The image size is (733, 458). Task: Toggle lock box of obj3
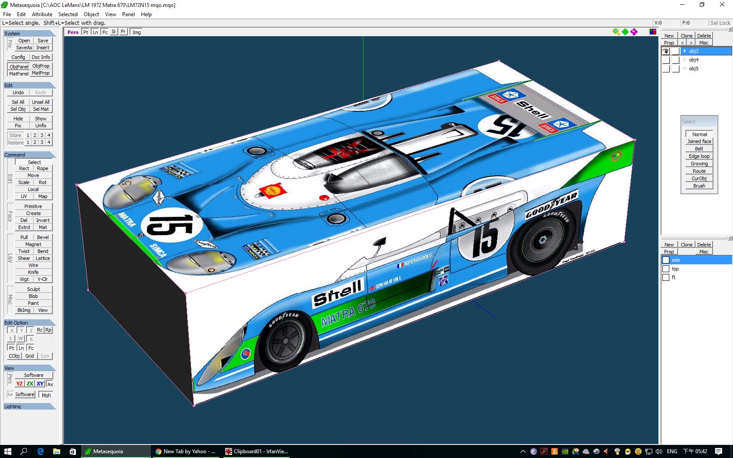point(675,51)
